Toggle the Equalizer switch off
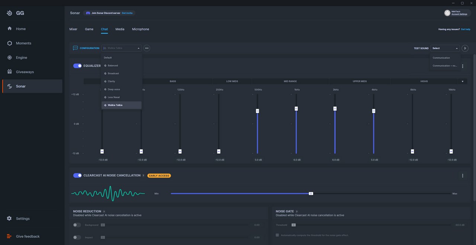The width and height of the screenshot is (476, 245). (77, 66)
